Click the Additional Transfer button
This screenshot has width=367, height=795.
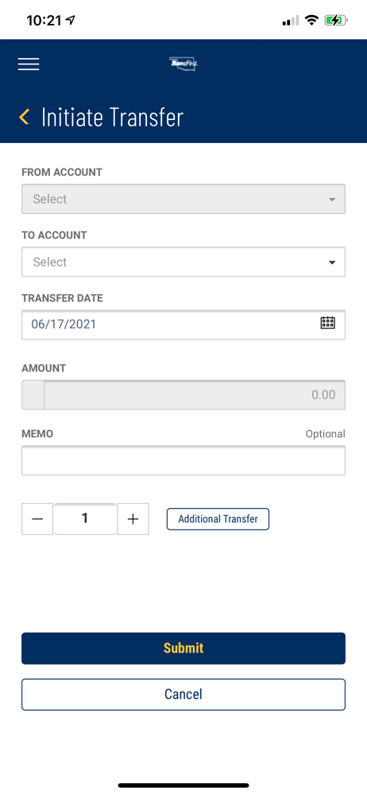218,519
